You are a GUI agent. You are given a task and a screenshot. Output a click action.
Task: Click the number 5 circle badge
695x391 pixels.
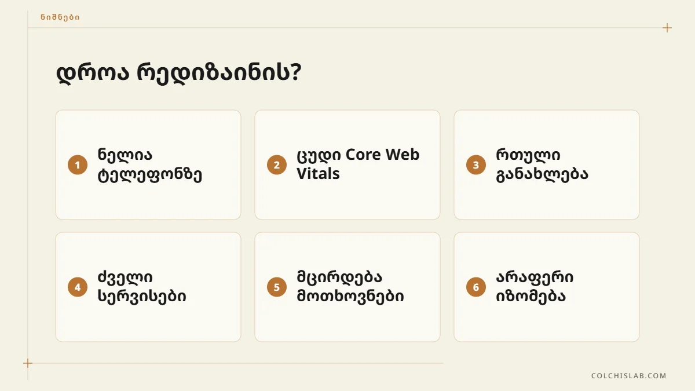pos(277,287)
